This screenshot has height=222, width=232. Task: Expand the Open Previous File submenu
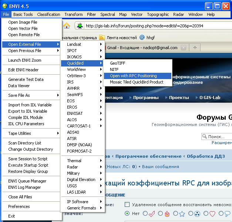point(31,51)
